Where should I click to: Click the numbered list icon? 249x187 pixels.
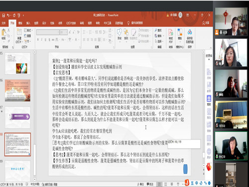[x=91, y=32]
